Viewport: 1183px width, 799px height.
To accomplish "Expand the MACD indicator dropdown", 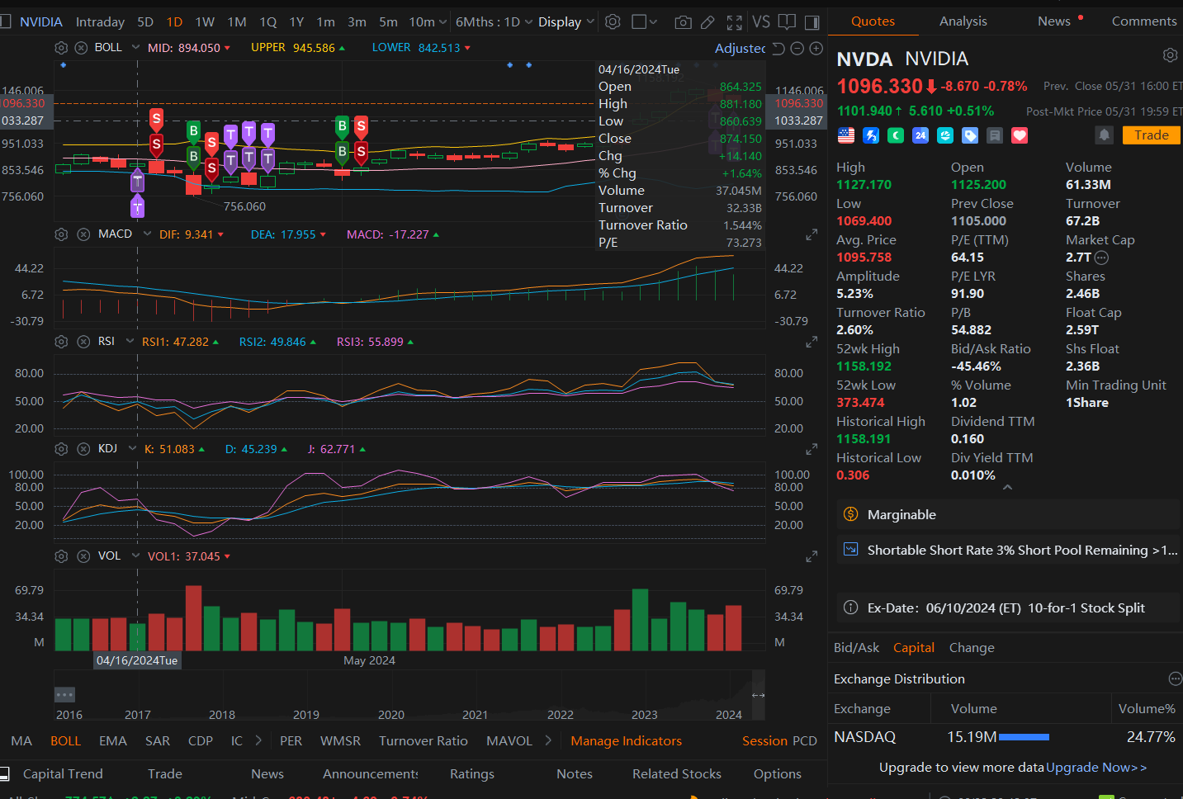I will click(147, 234).
